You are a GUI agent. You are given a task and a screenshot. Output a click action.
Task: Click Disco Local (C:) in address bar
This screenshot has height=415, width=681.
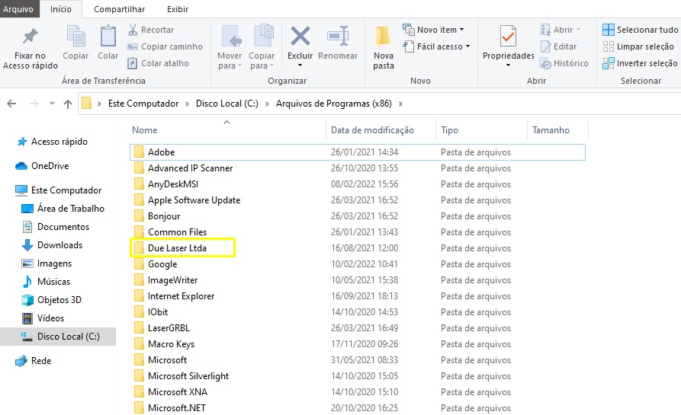point(226,104)
